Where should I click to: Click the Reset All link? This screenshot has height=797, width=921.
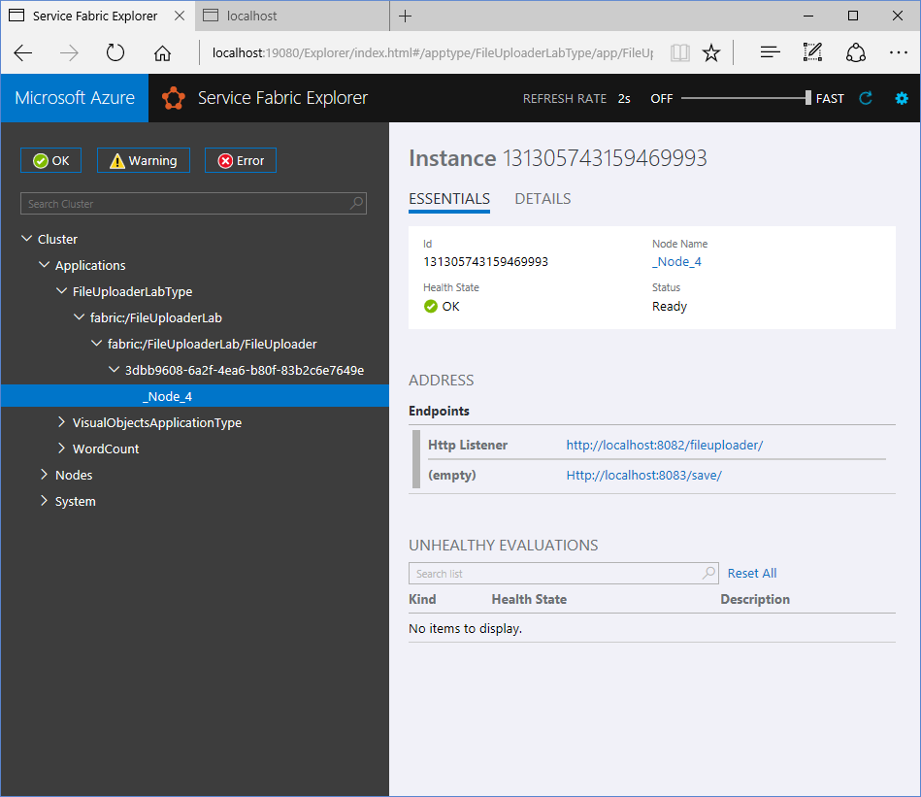[x=752, y=574]
